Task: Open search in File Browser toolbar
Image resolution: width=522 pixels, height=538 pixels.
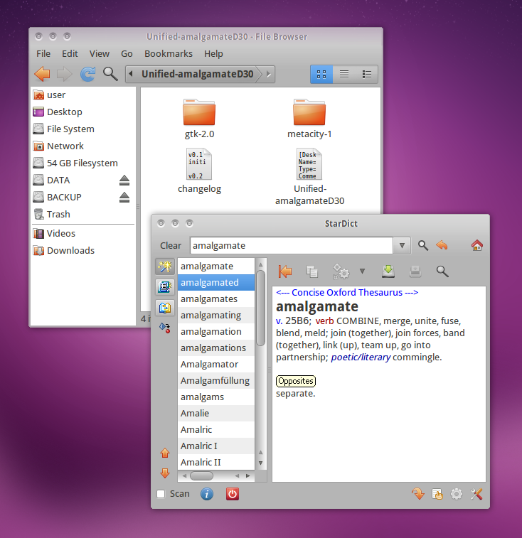Action: pyautogui.click(x=110, y=74)
